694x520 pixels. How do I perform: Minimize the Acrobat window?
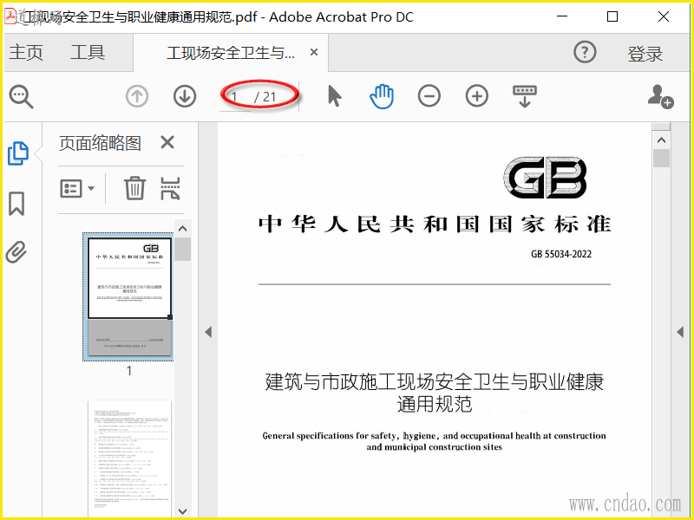click(562, 16)
